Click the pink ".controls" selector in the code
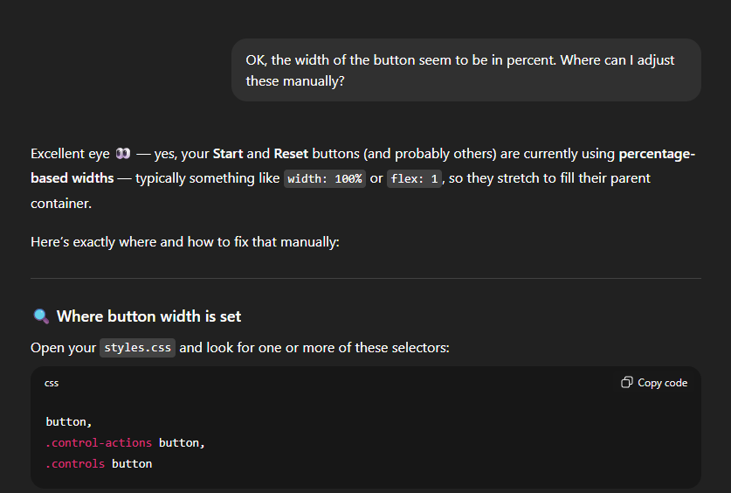This screenshot has height=493, width=731. 75,464
